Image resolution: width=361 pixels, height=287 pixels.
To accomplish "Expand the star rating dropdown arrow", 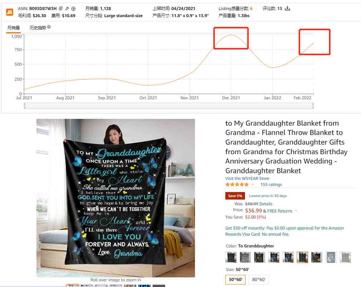I will [253, 185].
